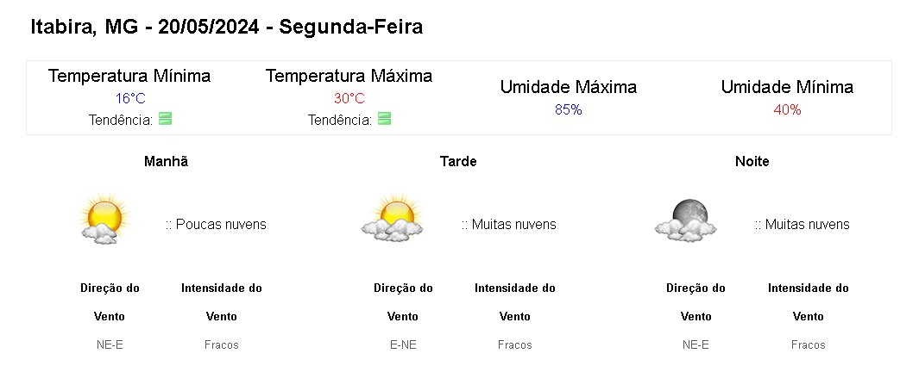The height and width of the screenshot is (366, 919).
Task: Click the Tarde period heading
Action: [x=458, y=161]
